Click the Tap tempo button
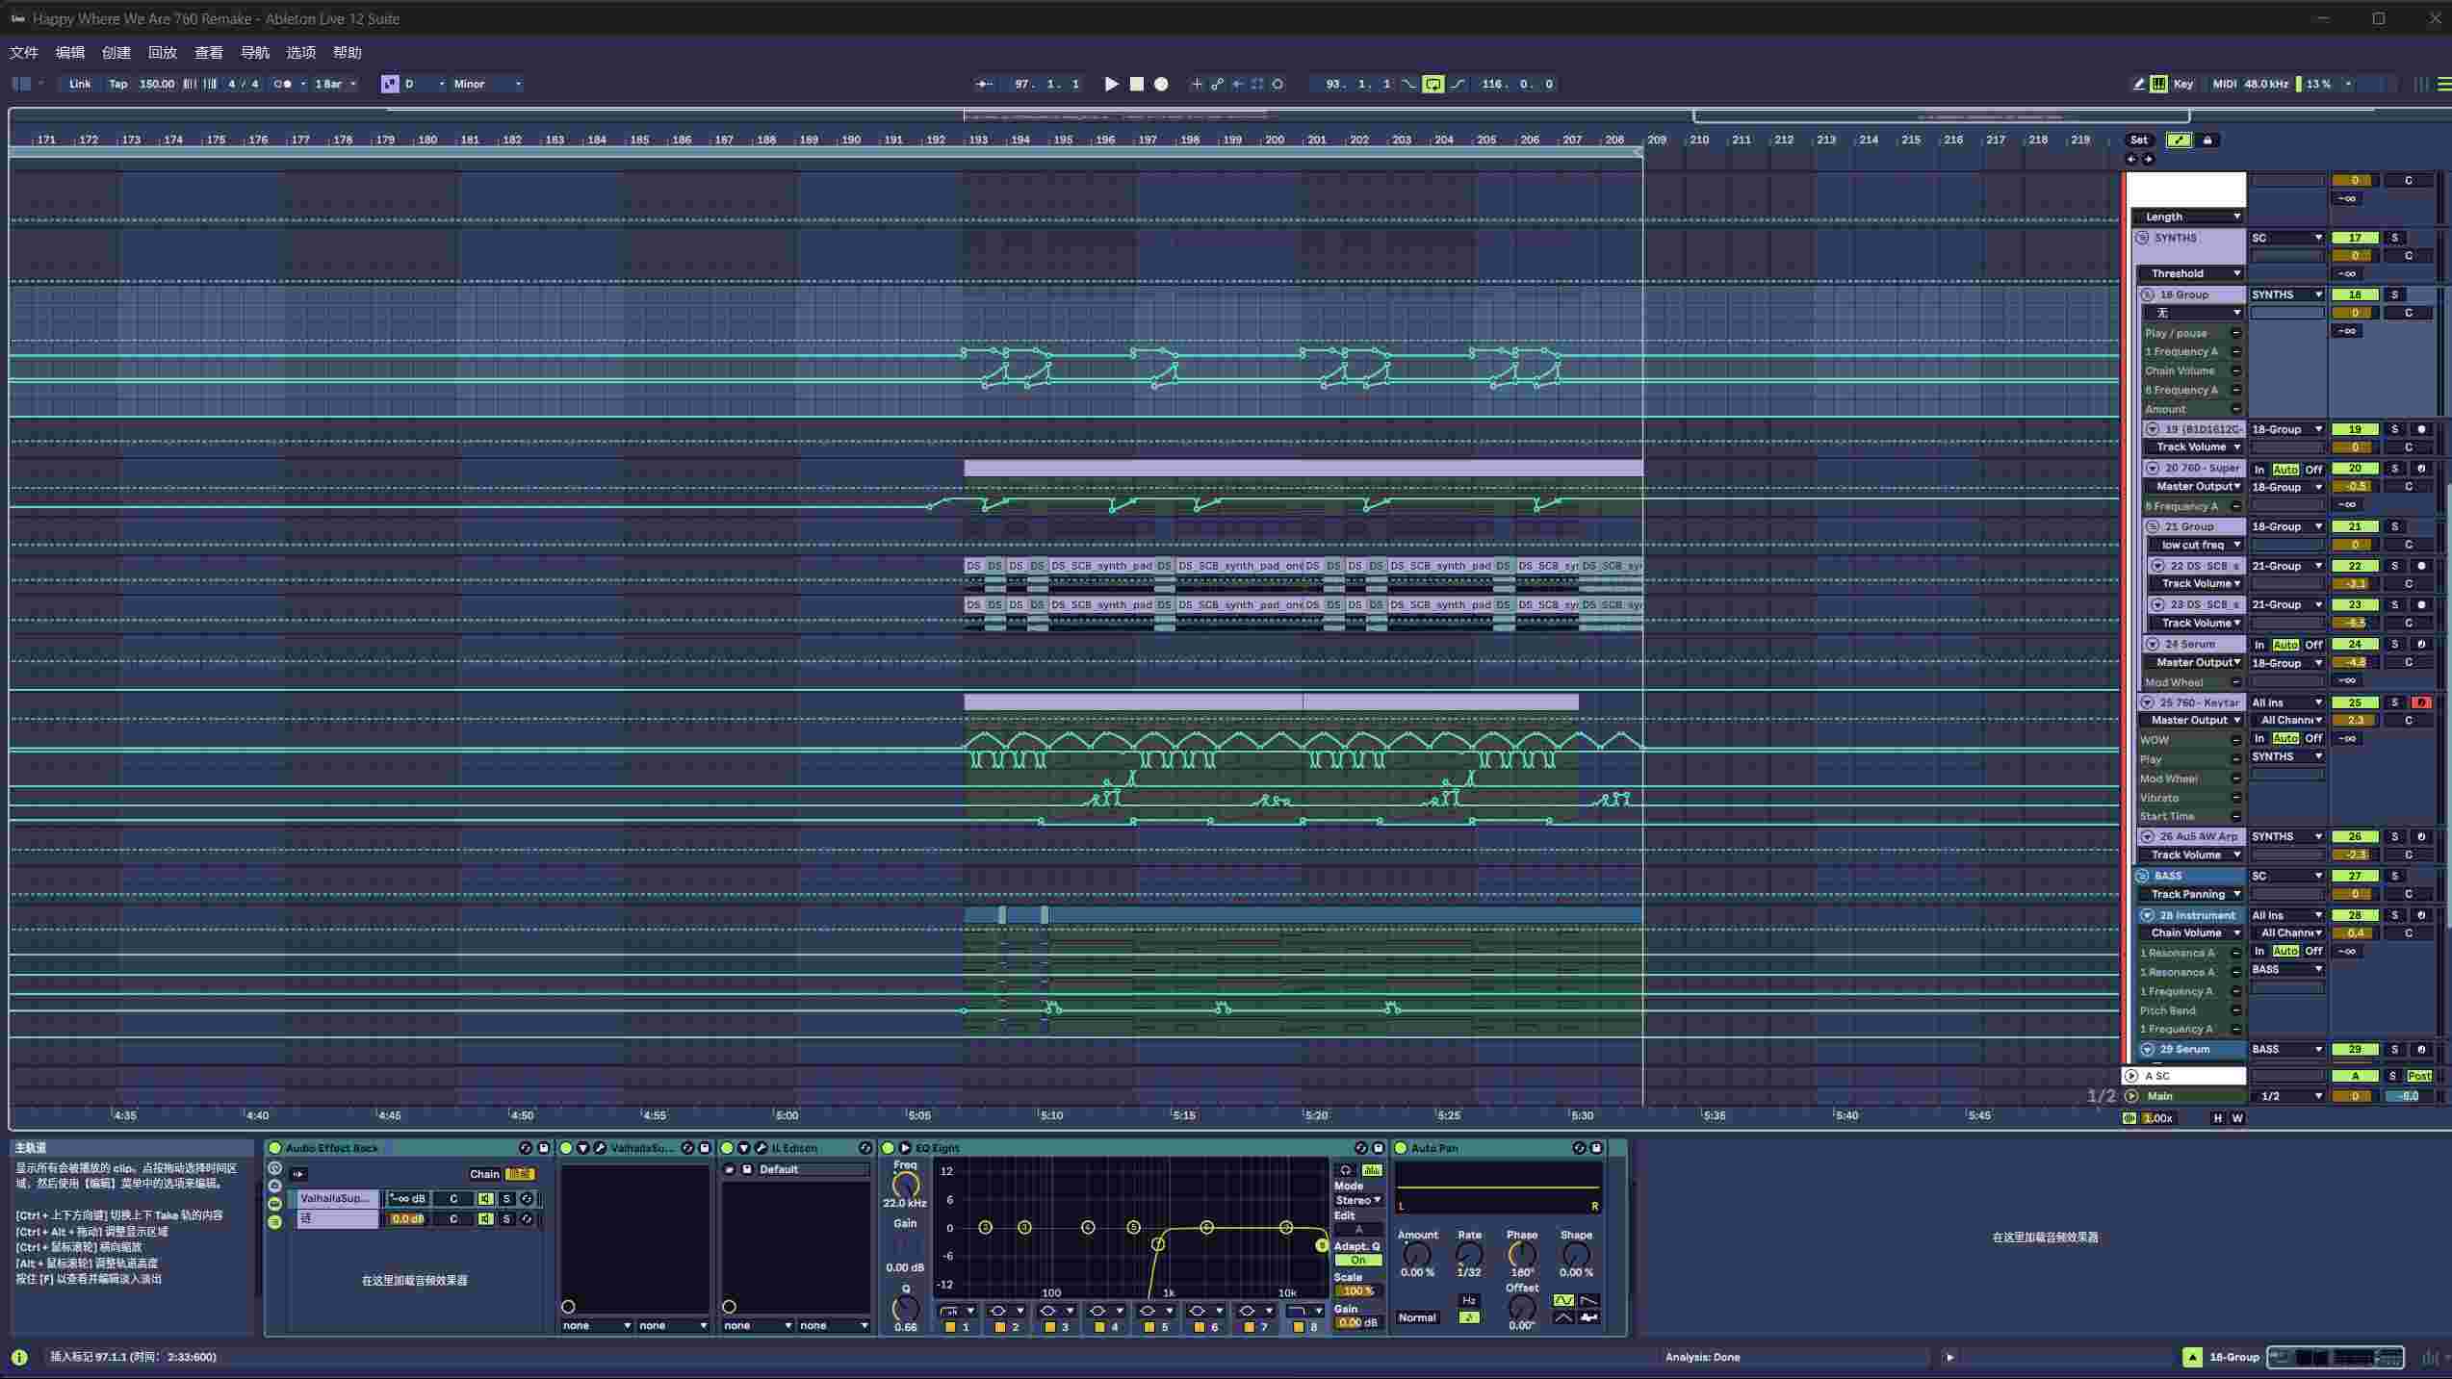Image resolution: width=2452 pixels, height=1379 pixels. [117, 84]
